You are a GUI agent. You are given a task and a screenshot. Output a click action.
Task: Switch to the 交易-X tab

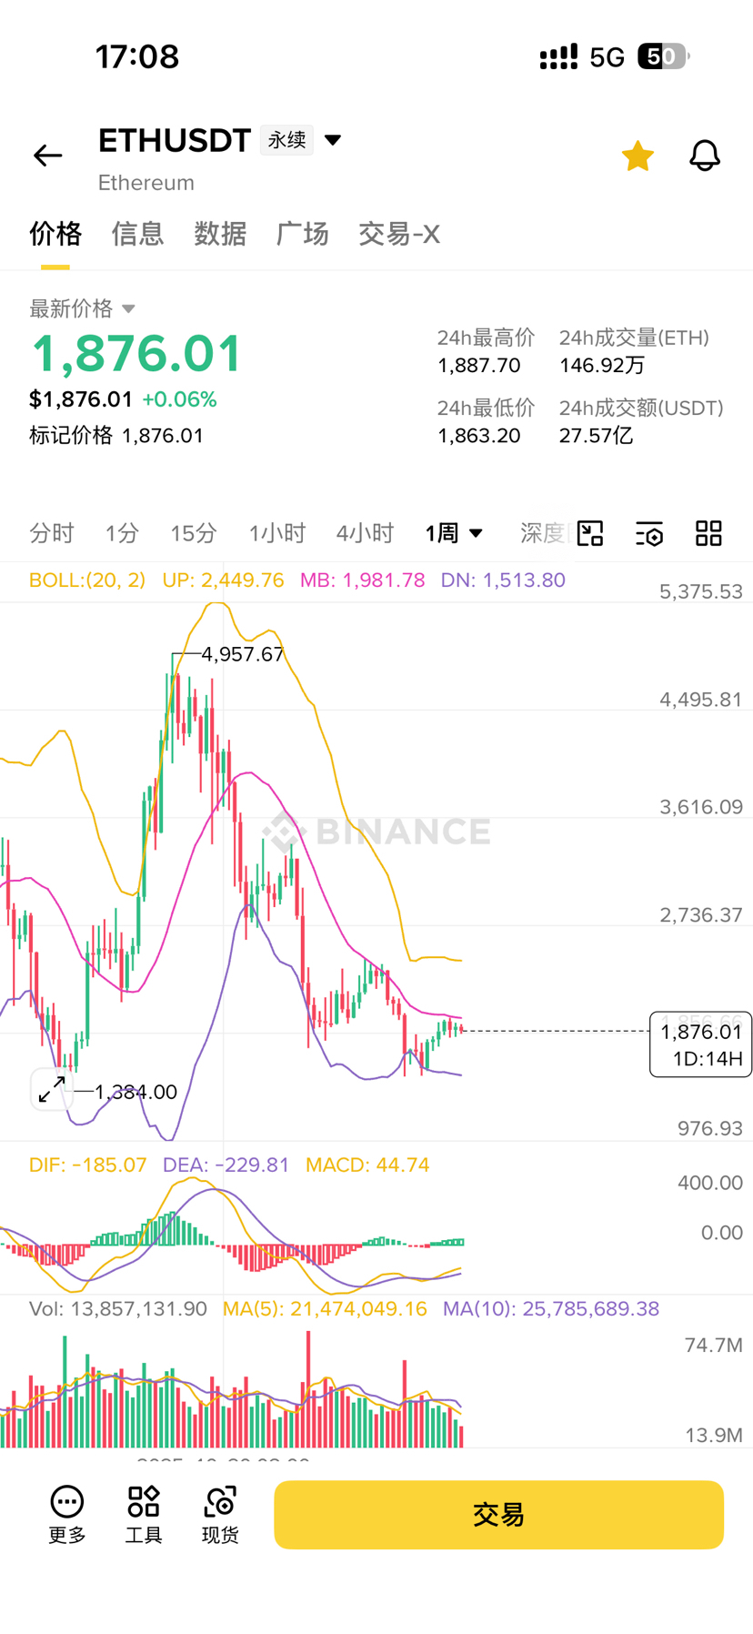pos(399,234)
